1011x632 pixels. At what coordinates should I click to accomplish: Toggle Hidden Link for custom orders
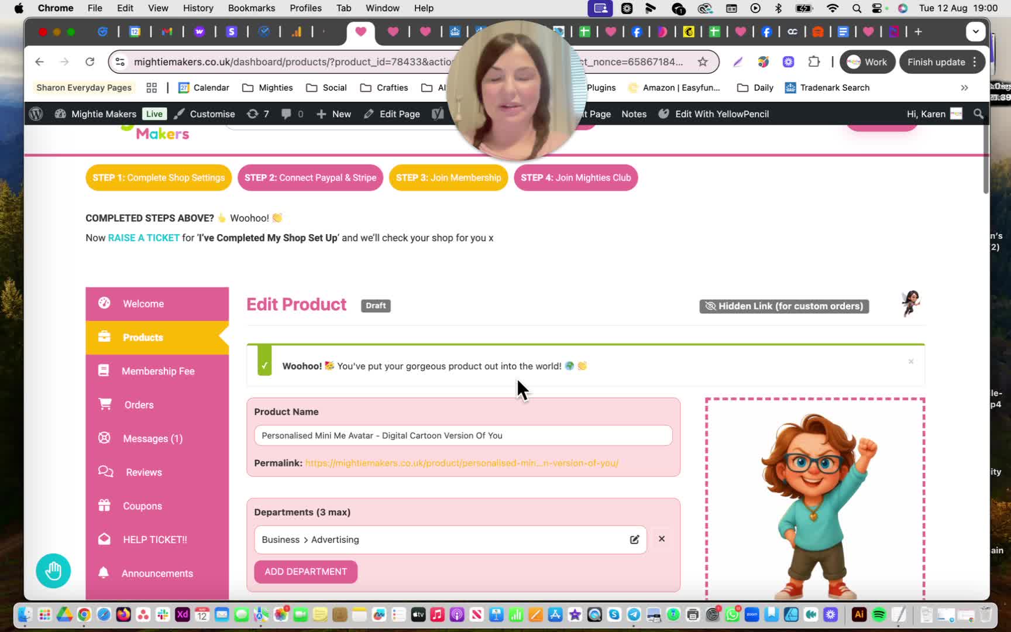784,306
